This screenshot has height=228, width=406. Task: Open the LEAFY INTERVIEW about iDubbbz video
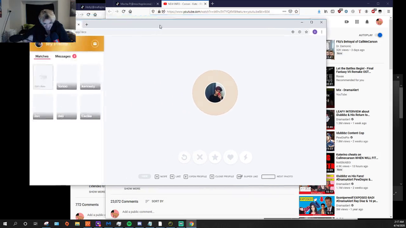[x=353, y=113]
